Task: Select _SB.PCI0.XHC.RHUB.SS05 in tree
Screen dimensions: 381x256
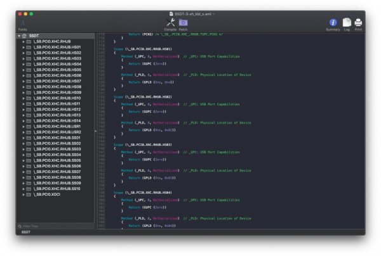Action: (57, 160)
